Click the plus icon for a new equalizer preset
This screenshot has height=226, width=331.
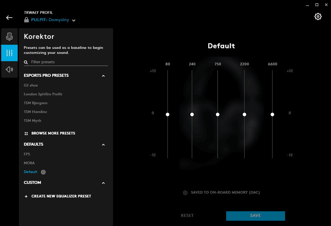(26, 197)
